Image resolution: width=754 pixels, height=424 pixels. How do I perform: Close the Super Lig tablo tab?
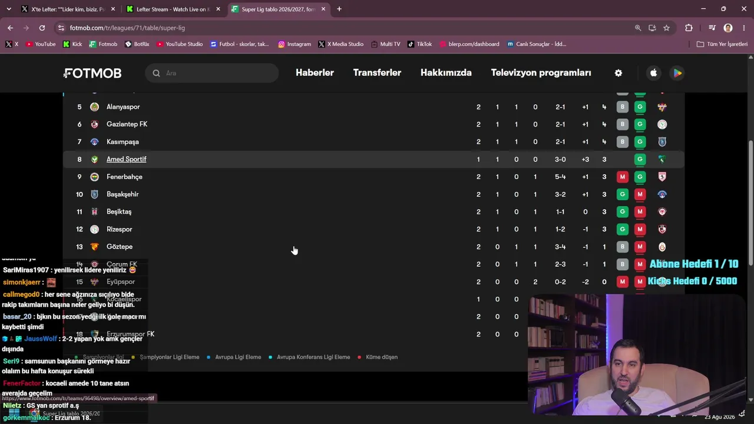(323, 9)
